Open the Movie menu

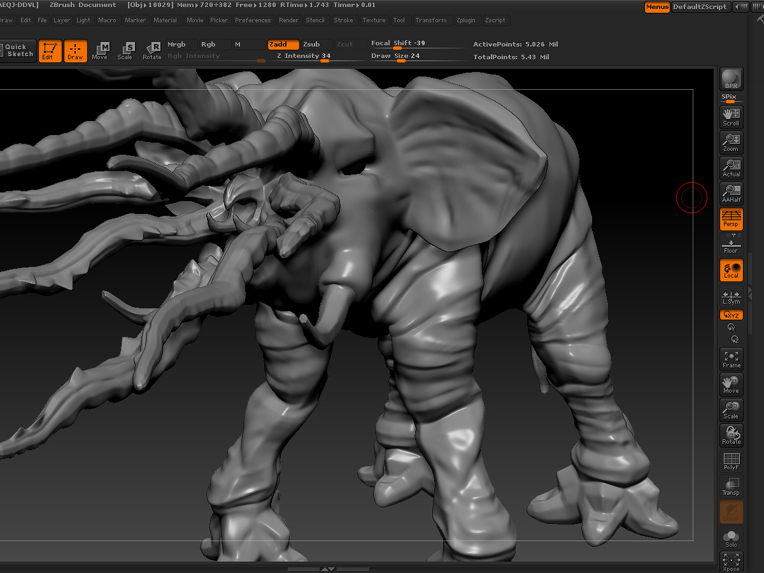[x=195, y=20]
